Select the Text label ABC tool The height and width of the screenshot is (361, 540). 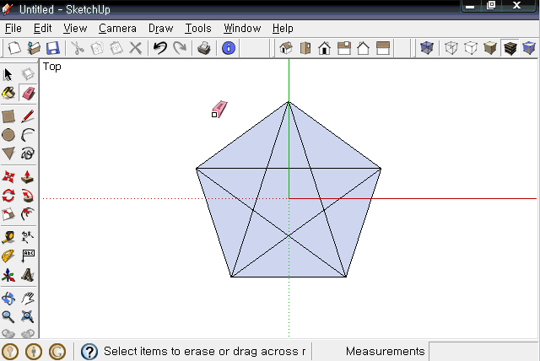point(28,256)
